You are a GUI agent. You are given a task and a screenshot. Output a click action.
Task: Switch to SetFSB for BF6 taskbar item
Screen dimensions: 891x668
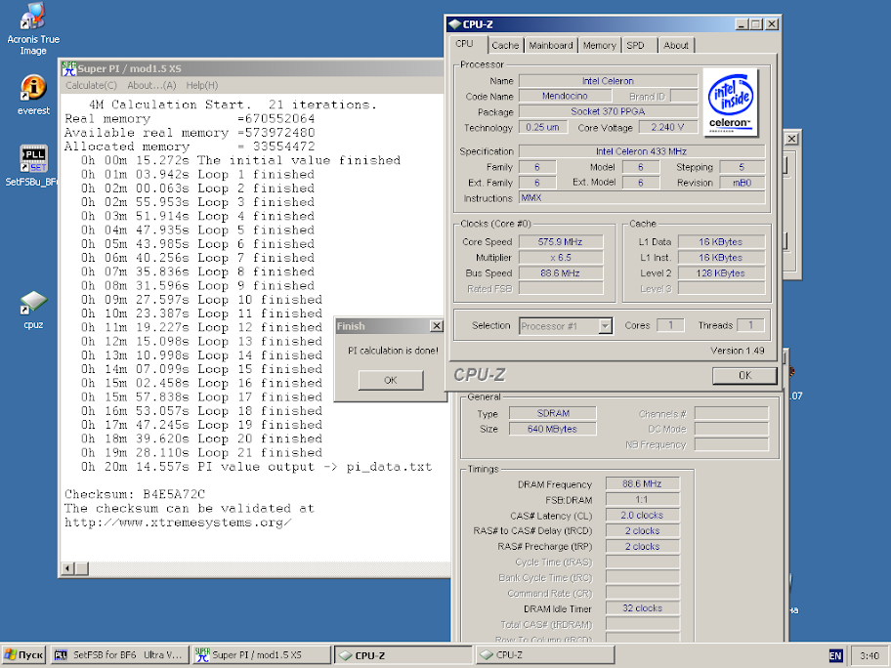click(117, 655)
